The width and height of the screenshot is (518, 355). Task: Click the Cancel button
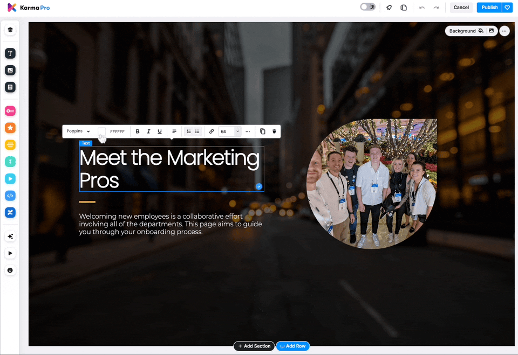[461, 7]
